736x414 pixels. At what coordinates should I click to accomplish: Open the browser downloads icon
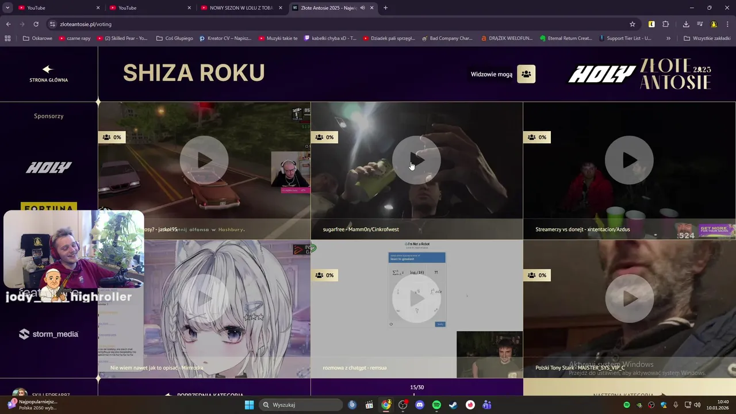[x=686, y=24]
